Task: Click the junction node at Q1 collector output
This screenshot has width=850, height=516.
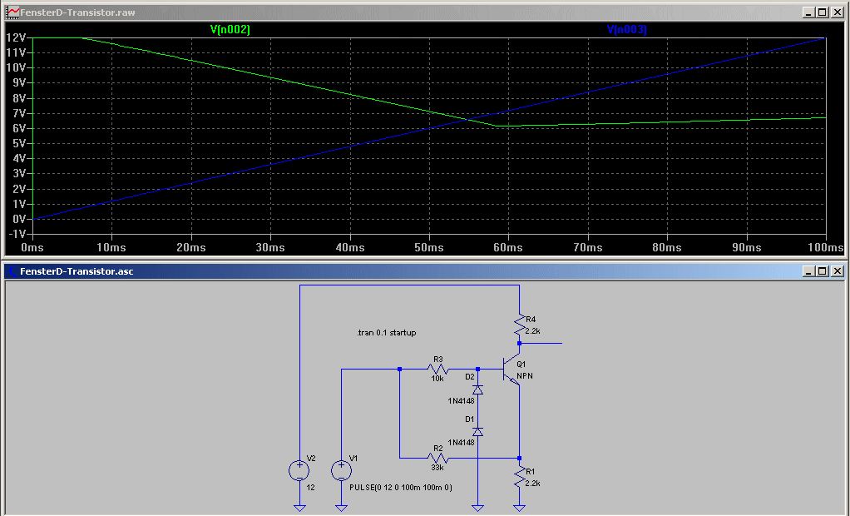Action: (519, 344)
